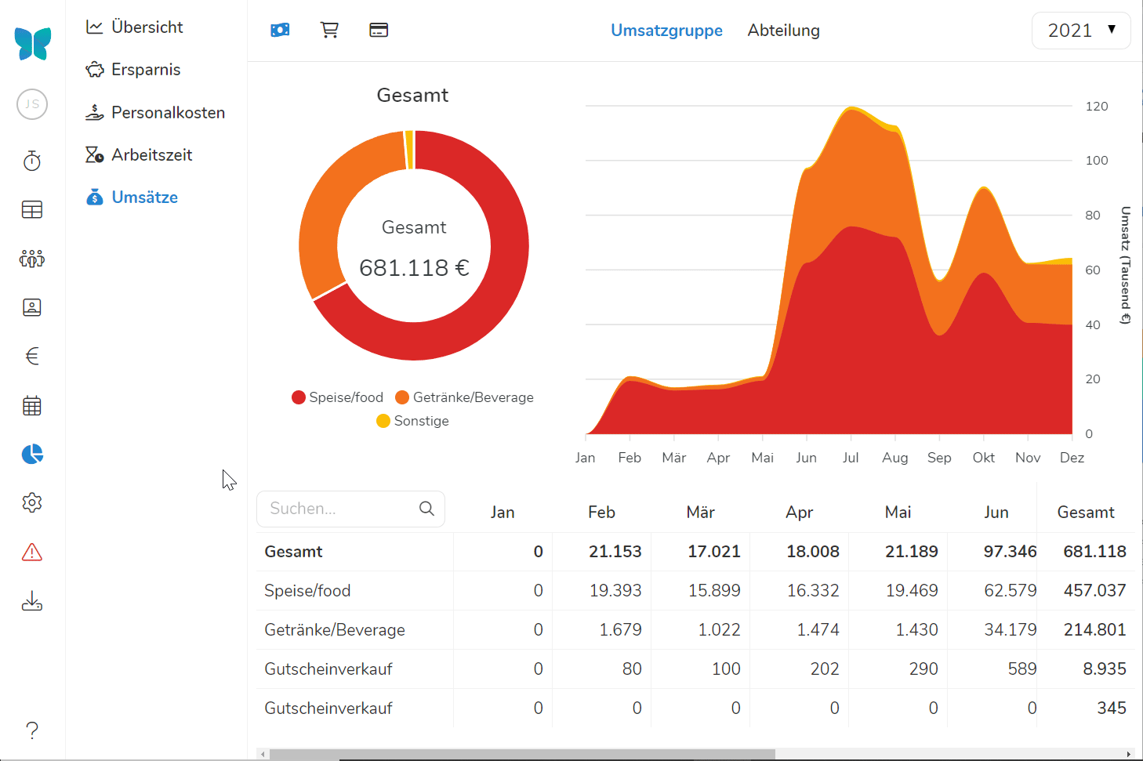Click the download tray icon
The height and width of the screenshot is (761, 1143).
(x=32, y=601)
